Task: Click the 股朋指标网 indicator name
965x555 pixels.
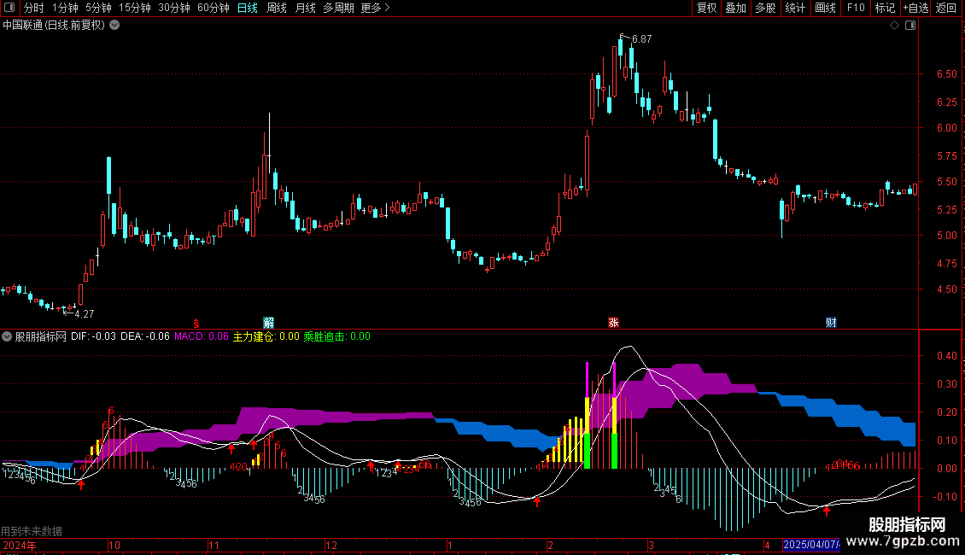Action: pos(41,336)
